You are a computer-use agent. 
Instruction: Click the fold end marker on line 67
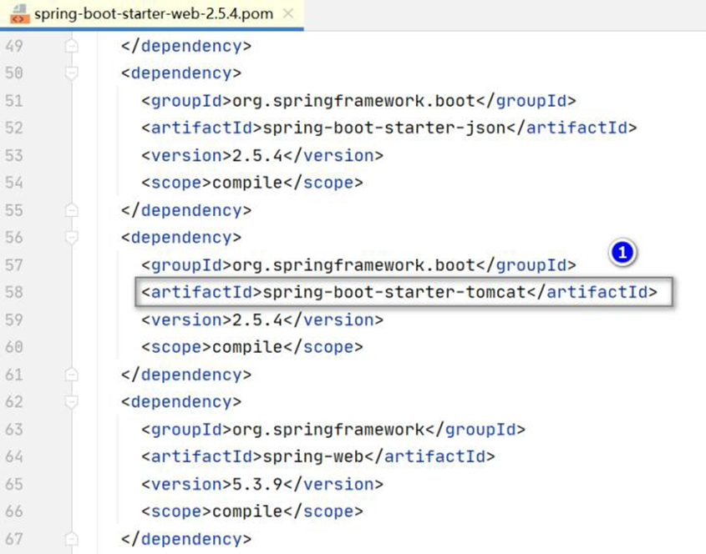coord(71,539)
